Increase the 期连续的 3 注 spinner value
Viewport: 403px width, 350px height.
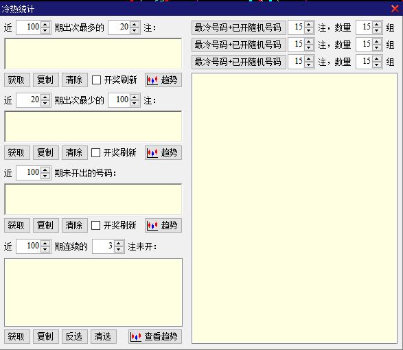point(119,244)
